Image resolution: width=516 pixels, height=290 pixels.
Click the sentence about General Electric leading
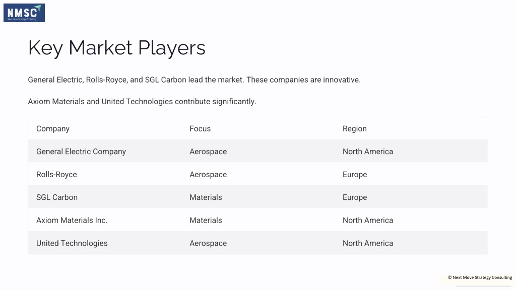click(x=194, y=80)
